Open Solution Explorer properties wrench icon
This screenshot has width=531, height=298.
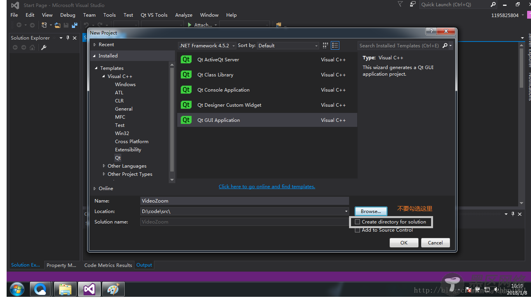pos(44,47)
